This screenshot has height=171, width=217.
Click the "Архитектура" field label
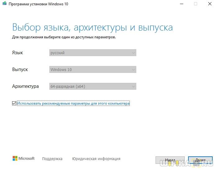point(25,86)
